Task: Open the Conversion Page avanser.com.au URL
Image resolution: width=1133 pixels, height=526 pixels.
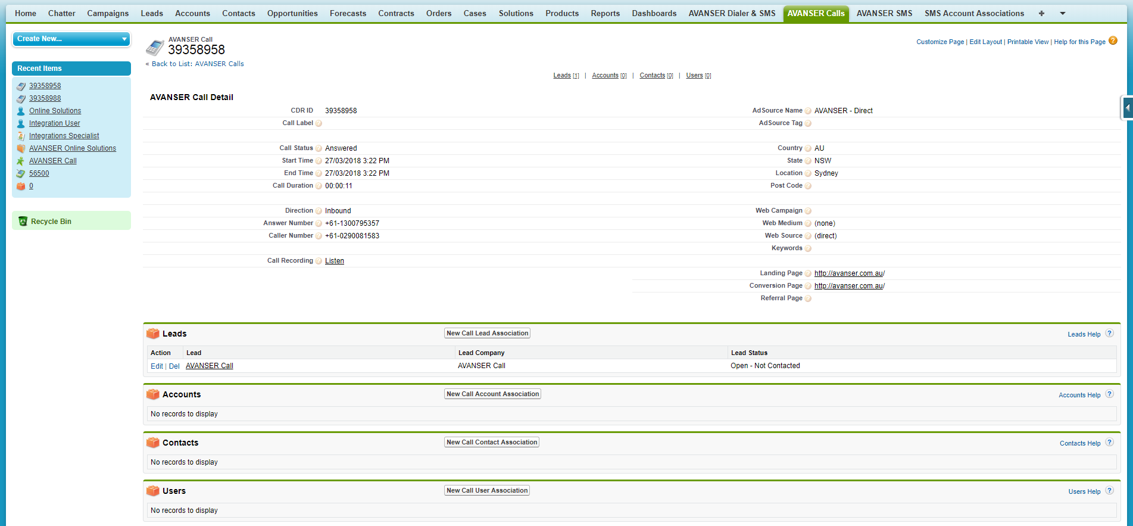Action: point(850,286)
